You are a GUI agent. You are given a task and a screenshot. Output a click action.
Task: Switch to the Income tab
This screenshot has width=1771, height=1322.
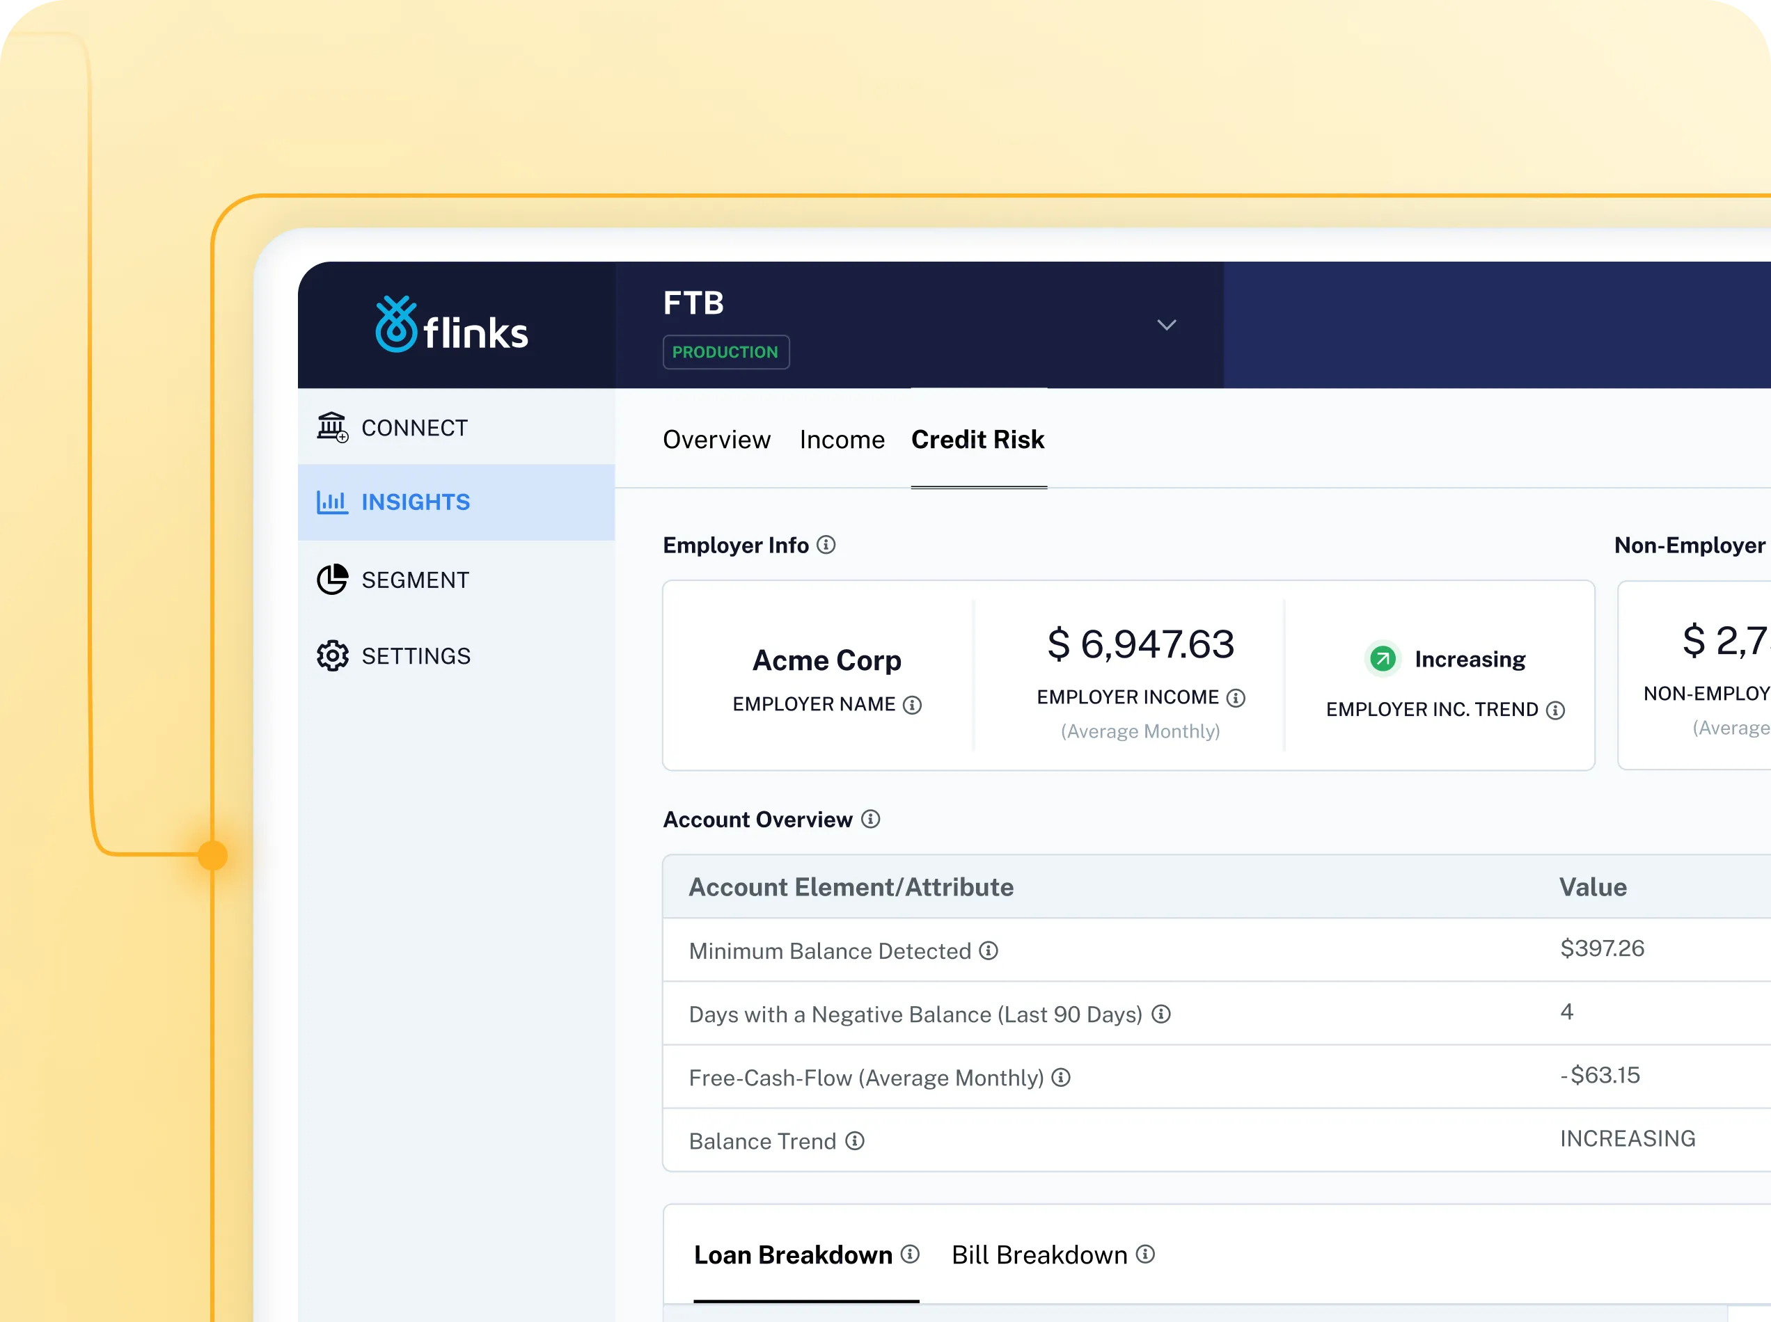point(842,439)
